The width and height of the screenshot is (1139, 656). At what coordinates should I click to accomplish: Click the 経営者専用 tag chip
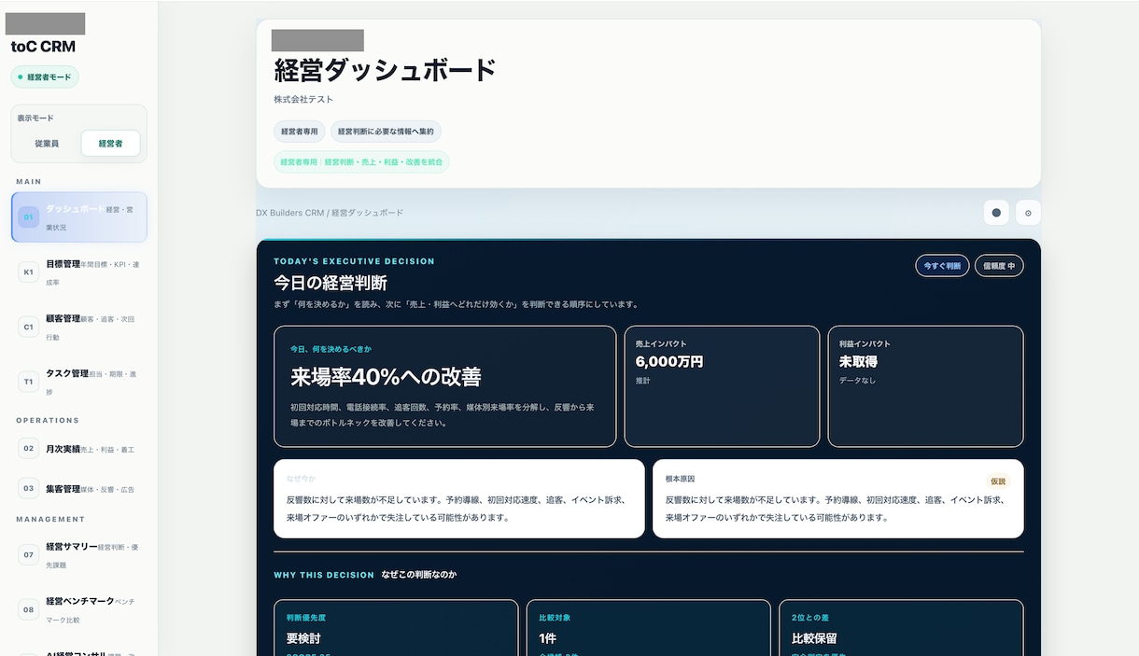pos(299,132)
